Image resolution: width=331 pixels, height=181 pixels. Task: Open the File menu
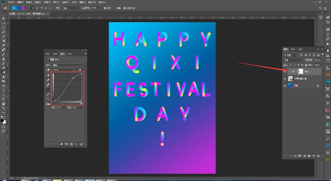(x=11, y=2)
